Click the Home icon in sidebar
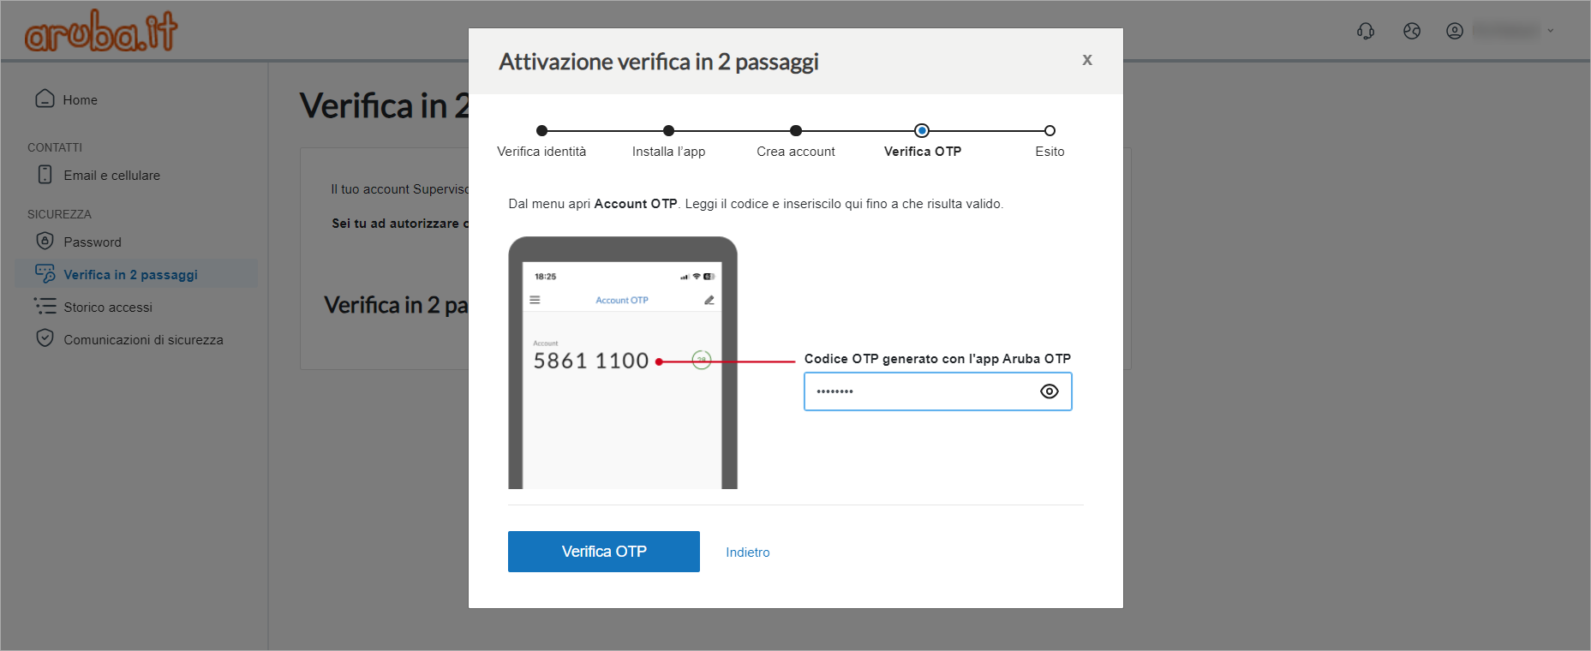 point(45,99)
